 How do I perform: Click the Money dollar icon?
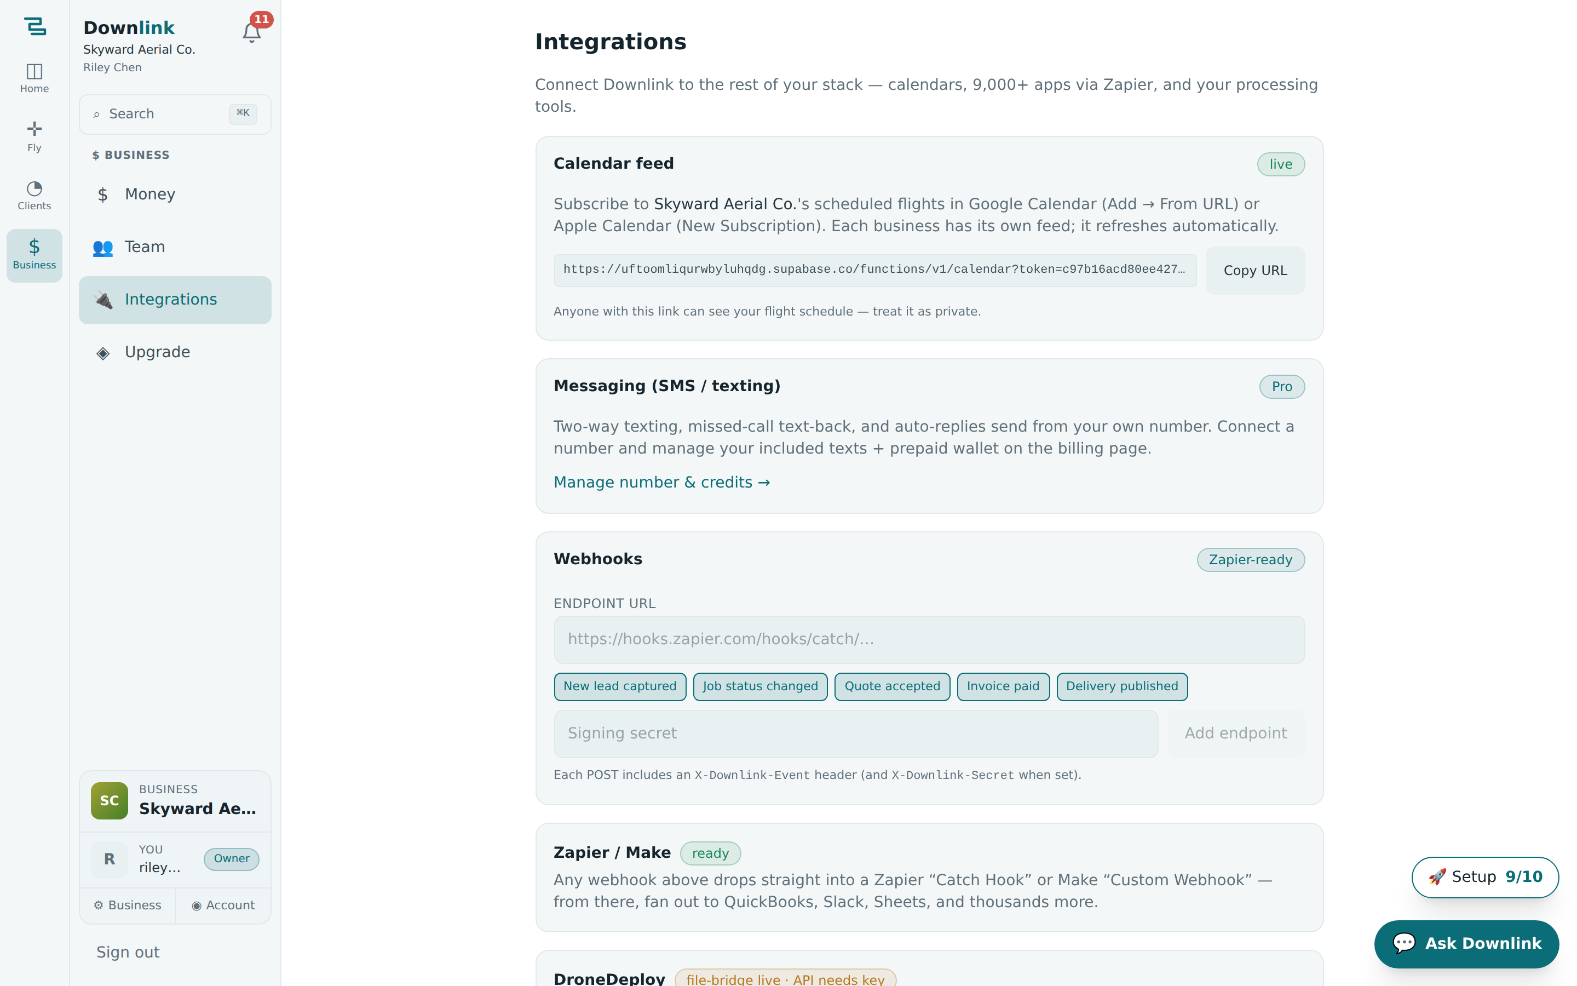coord(102,195)
